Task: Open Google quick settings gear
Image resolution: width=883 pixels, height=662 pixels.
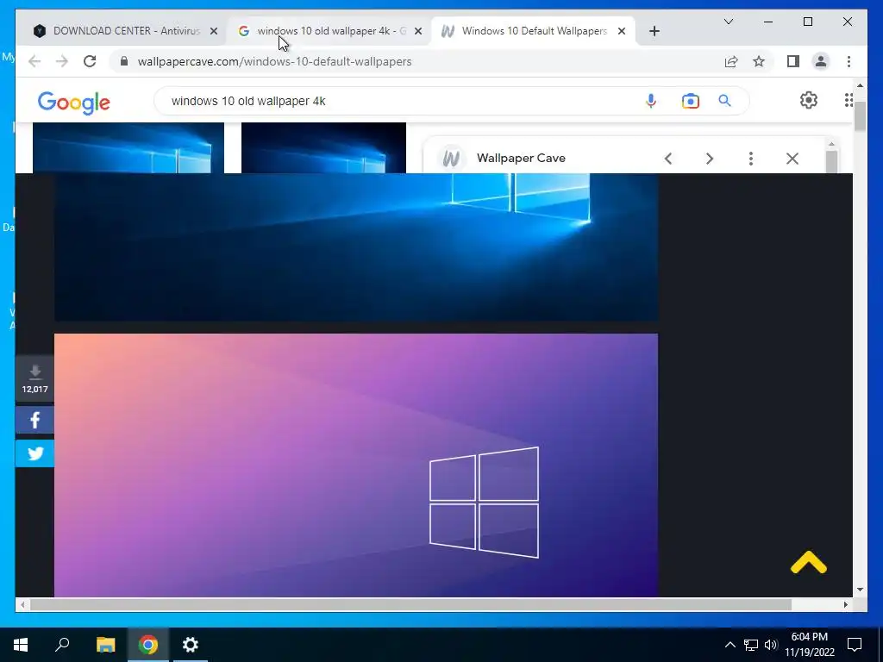Action: point(809,100)
